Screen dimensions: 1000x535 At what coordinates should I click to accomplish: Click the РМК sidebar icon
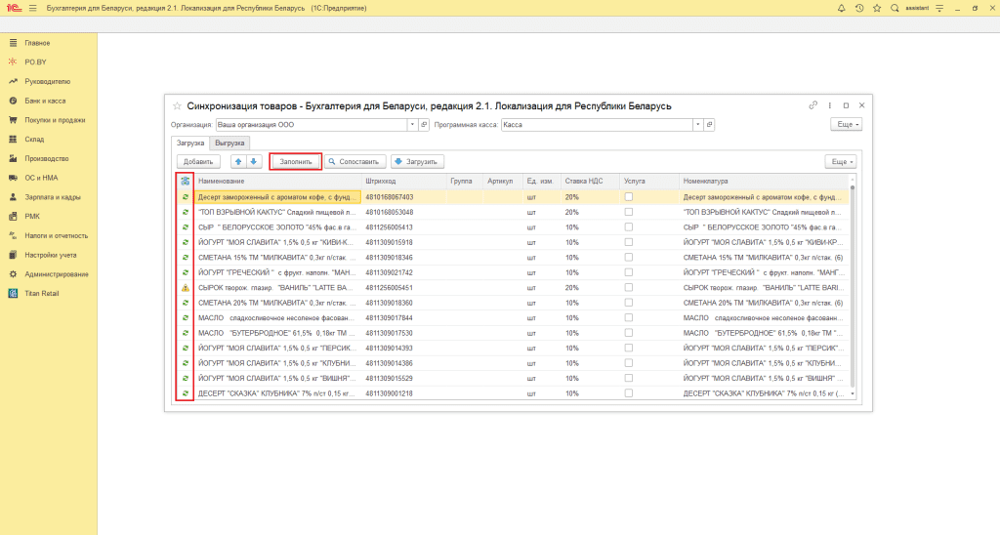(x=13, y=216)
